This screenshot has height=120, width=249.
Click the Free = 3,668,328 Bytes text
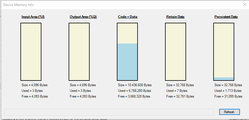(134, 96)
